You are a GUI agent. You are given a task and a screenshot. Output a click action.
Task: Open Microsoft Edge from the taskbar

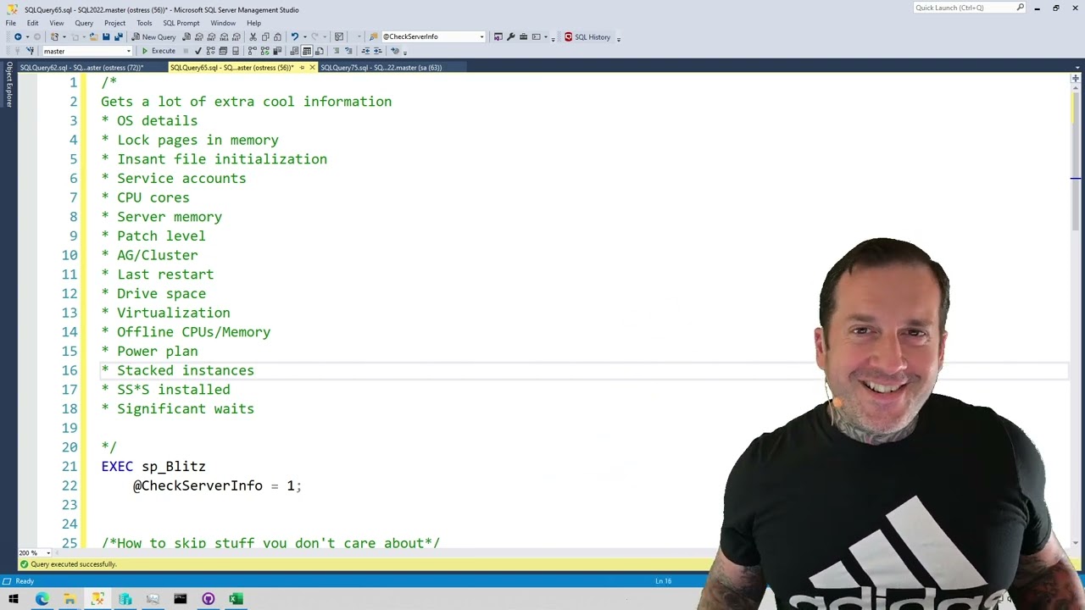pyautogui.click(x=42, y=599)
